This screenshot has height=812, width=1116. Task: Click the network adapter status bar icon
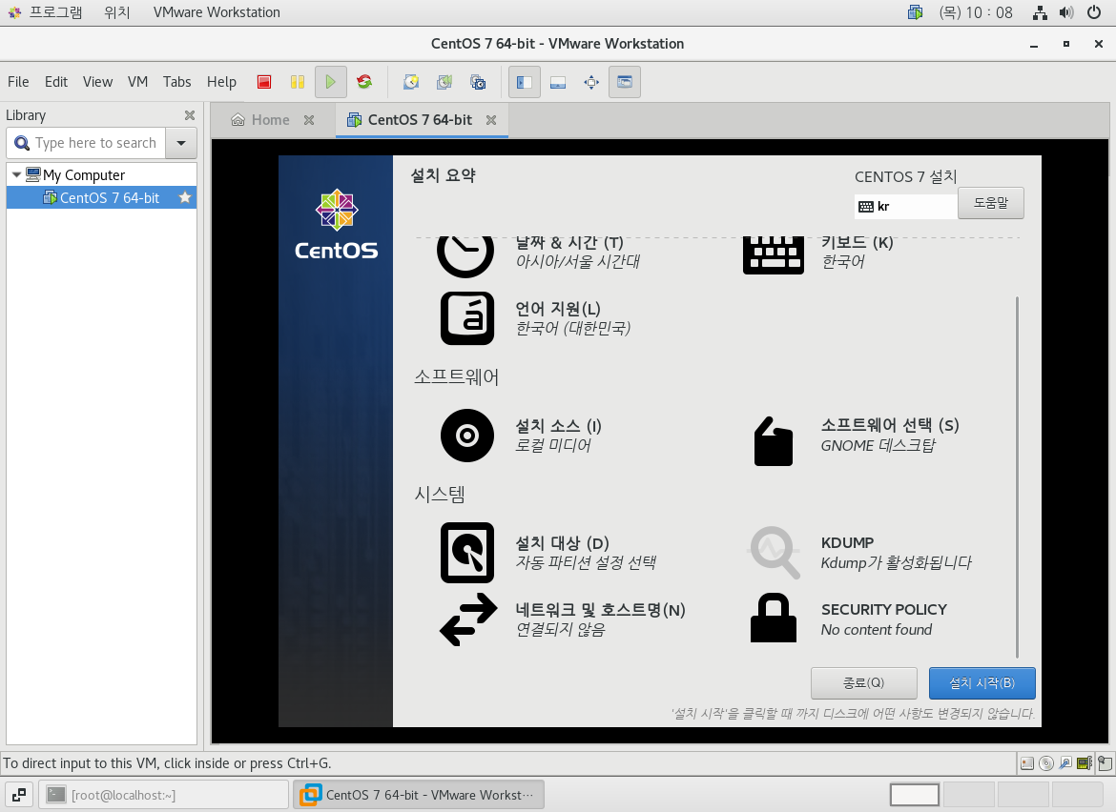pyautogui.click(x=1085, y=763)
